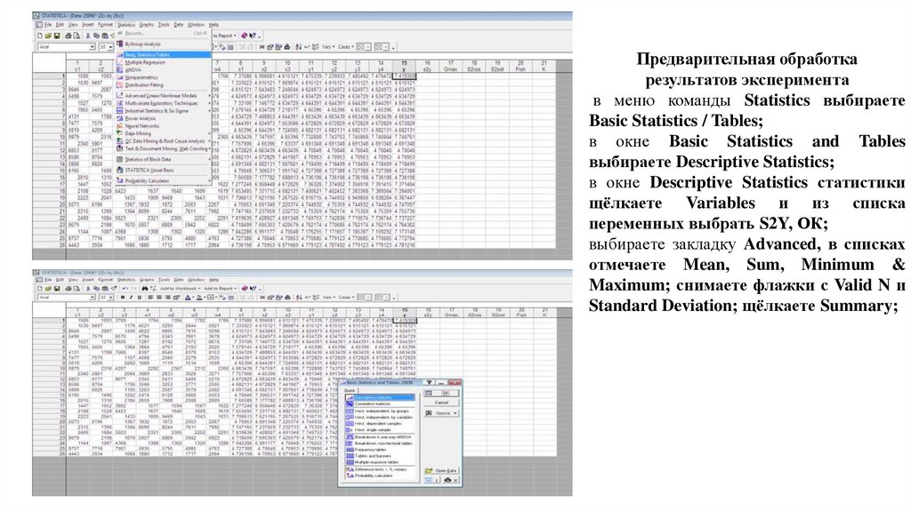The height and width of the screenshot is (510, 911).
Task: Open Add to Workbook dropdown
Action: coord(181,289)
